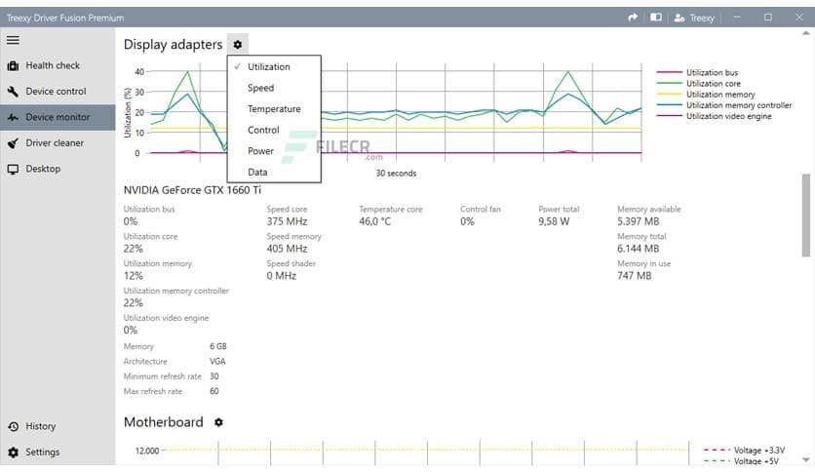Select Speed in the chart menu
The width and height of the screenshot is (815, 472).
click(x=274, y=88)
